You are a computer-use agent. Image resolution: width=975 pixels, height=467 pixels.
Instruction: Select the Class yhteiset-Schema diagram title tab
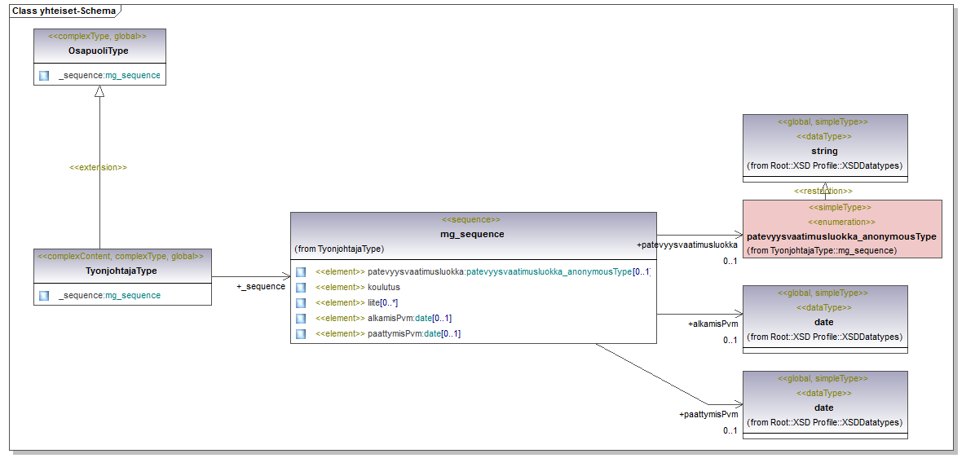63,11
